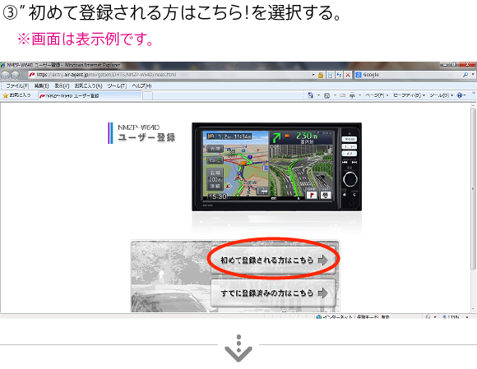Open the address bar history dropdown arrow

(313, 75)
